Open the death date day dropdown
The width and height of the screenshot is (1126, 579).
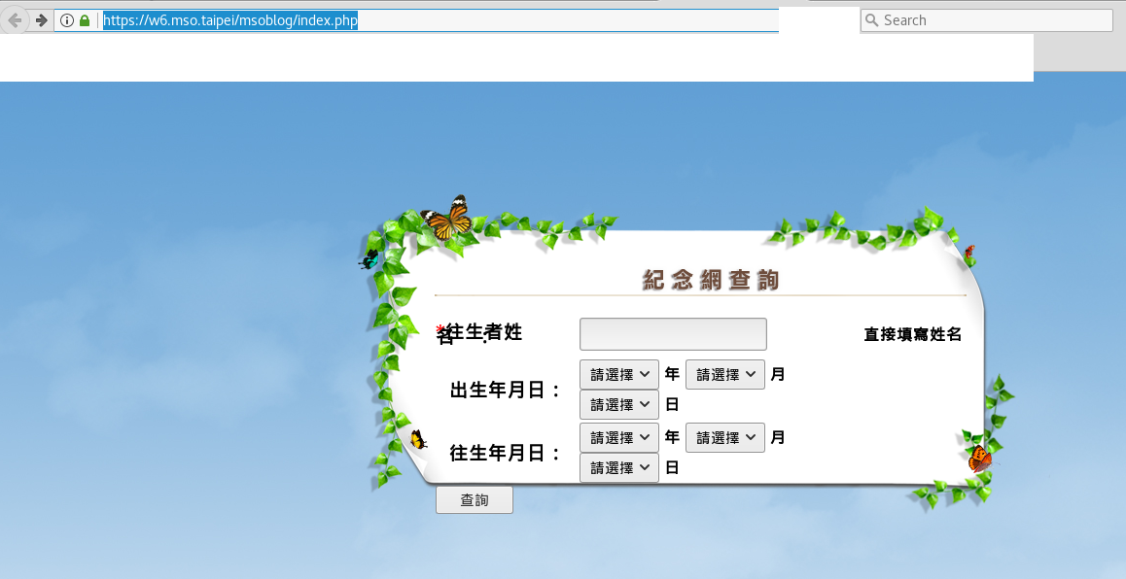[x=619, y=468]
